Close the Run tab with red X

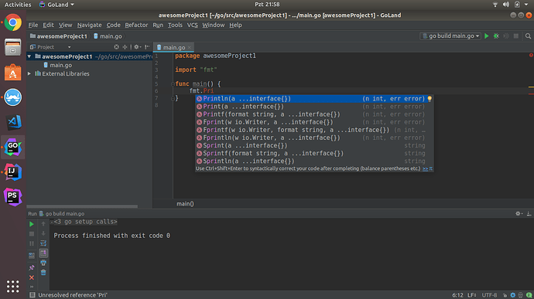(x=32, y=277)
